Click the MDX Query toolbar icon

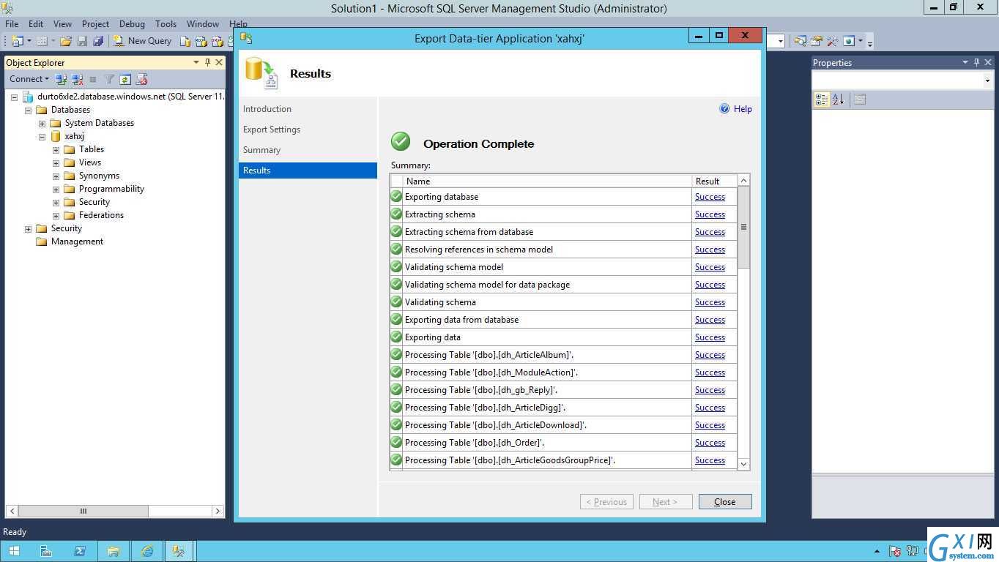(x=201, y=41)
